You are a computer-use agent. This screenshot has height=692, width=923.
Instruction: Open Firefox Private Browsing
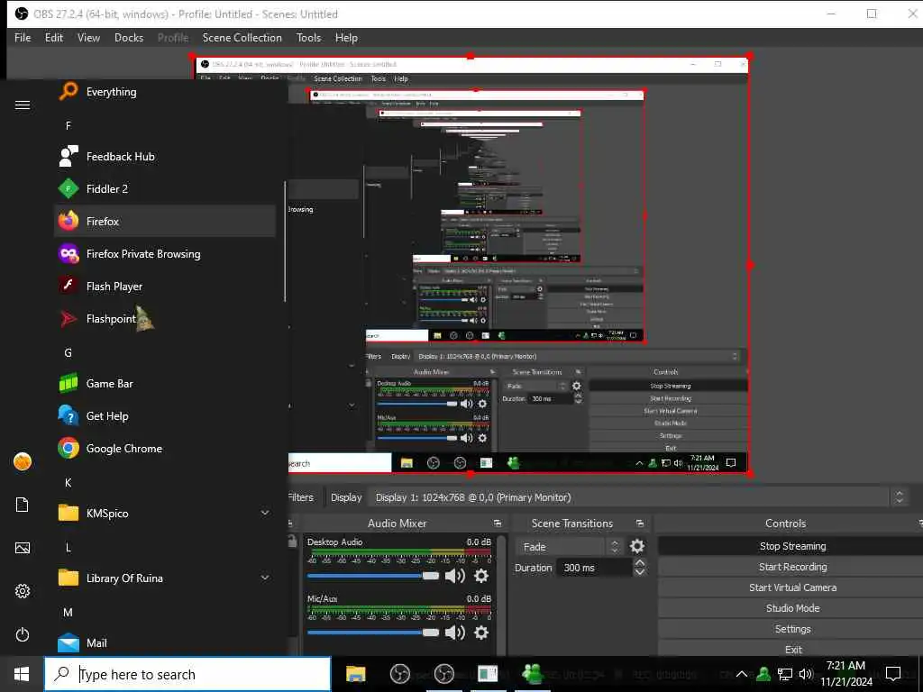tap(165, 253)
